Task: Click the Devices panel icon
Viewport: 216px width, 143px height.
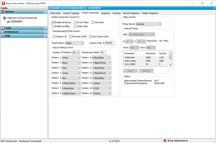Action: [3, 12]
